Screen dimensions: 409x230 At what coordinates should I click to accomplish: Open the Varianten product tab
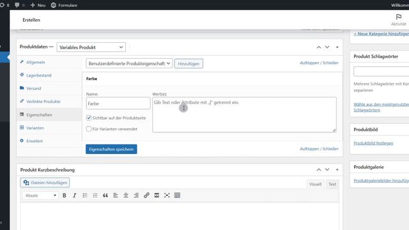tap(35, 128)
